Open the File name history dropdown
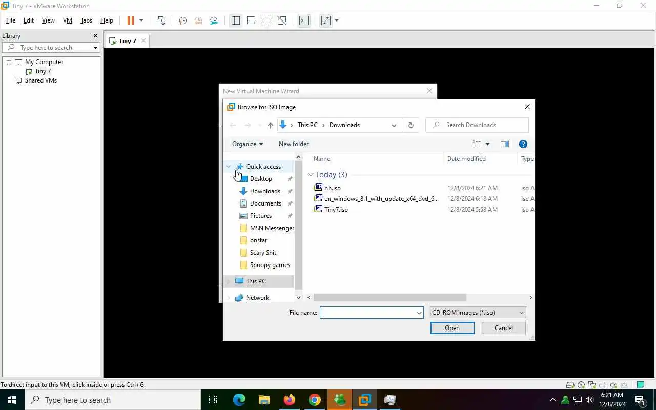 pos(419,313)
